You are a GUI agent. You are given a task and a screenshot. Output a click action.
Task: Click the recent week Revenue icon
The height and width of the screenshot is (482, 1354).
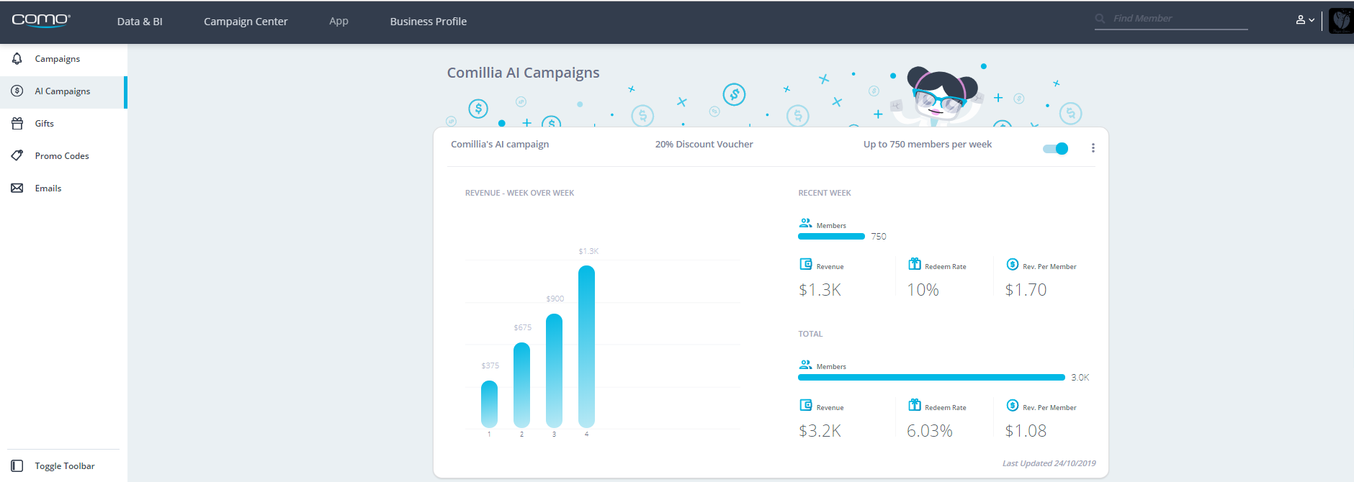806,265
